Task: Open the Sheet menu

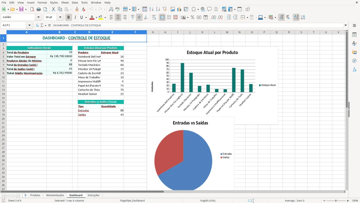Action: [x=65, y=2]
